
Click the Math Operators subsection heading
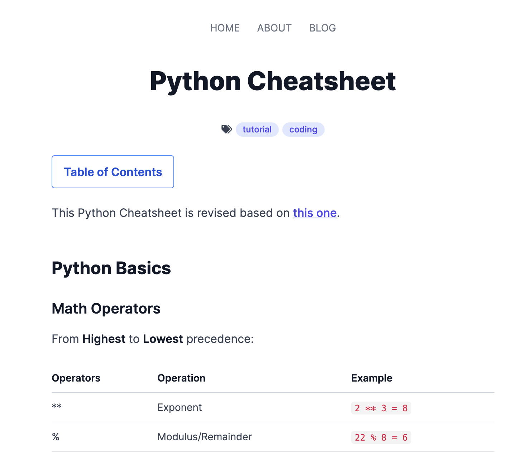(106, 308)
